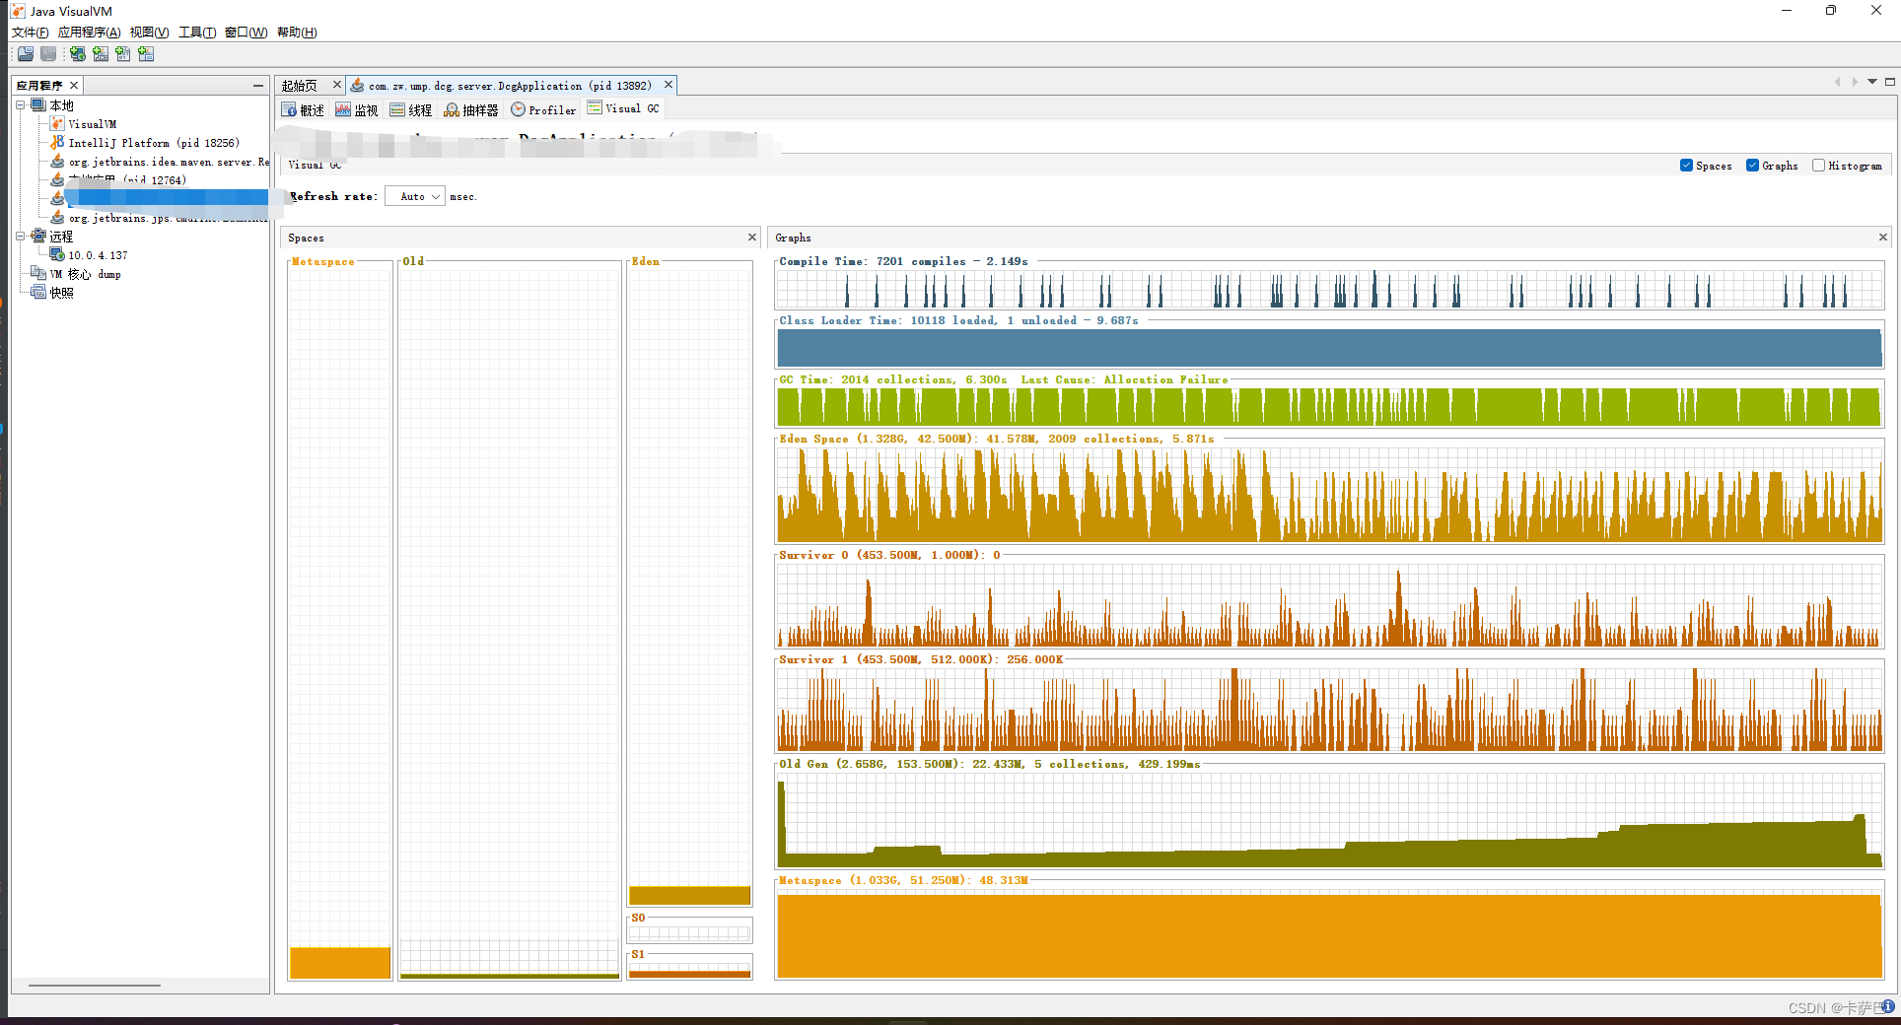Click the Java icon beside pid 12764

point(57,180)
